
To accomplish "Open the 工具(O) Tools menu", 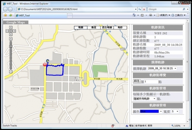I will [x=178, y=15].
